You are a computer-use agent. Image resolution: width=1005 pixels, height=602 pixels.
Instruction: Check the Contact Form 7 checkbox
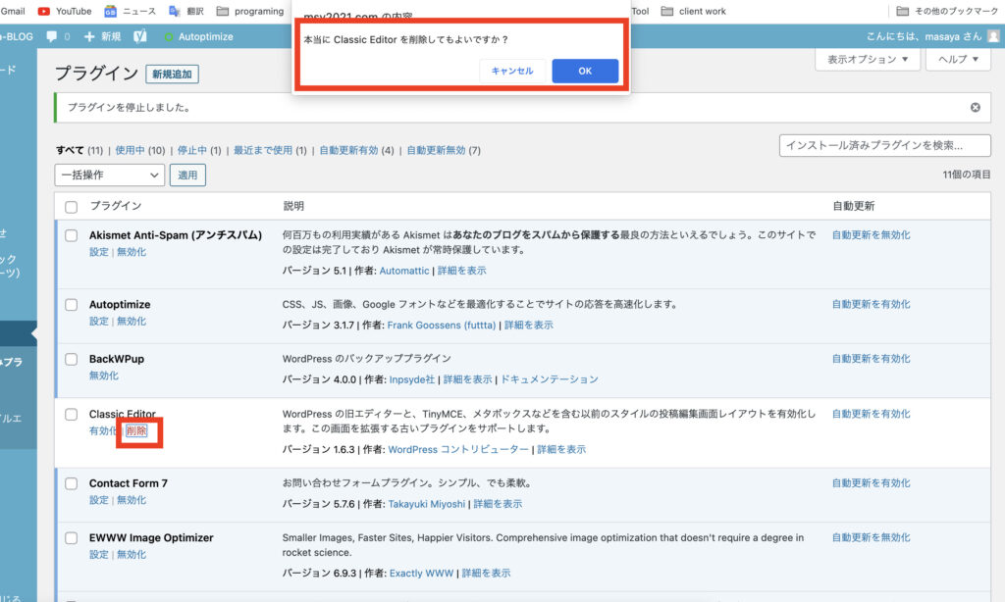pos(71,483)
